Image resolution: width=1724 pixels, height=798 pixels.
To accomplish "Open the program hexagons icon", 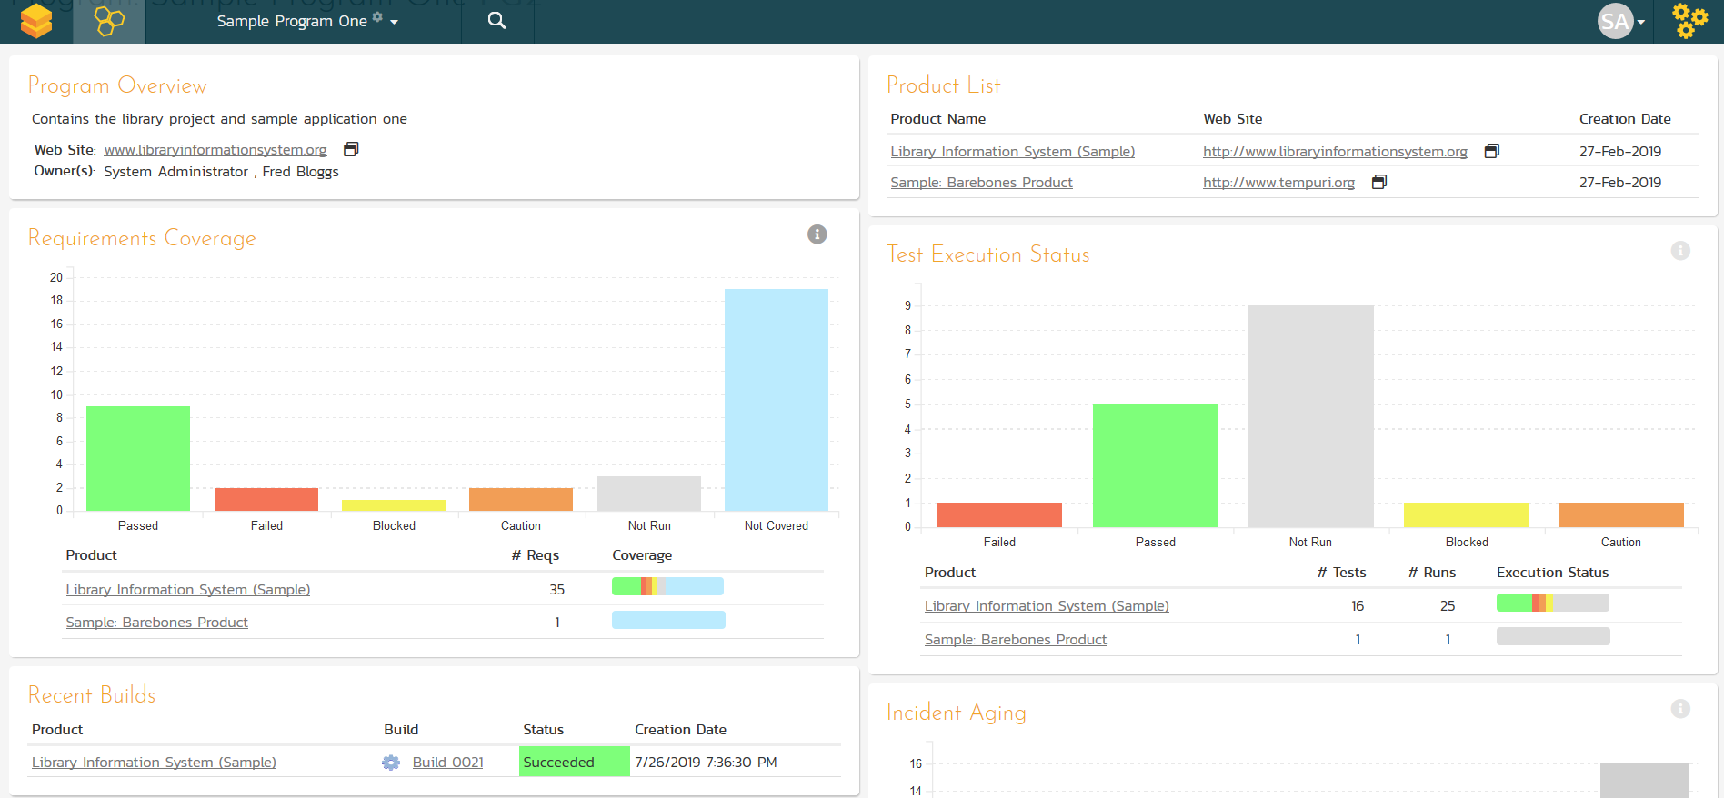I will pyautogui.click(x=109, y=21).
